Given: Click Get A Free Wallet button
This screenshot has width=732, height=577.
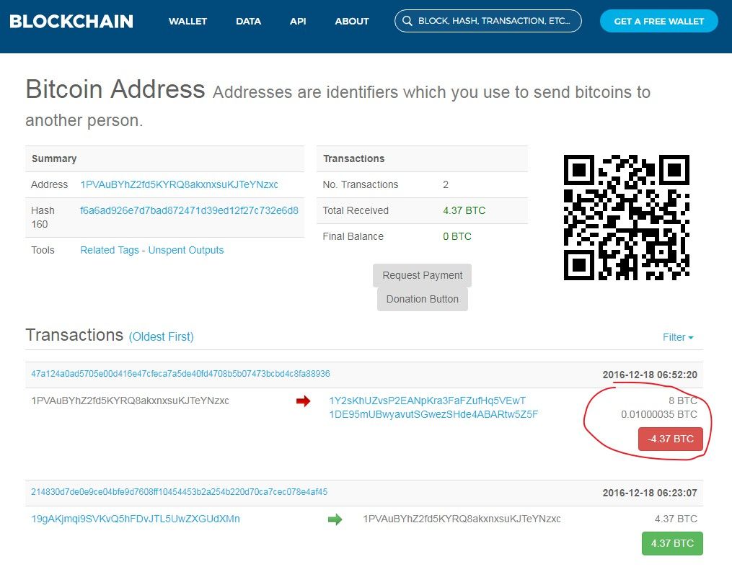Looking at the screenshot, I should (658, 22).
